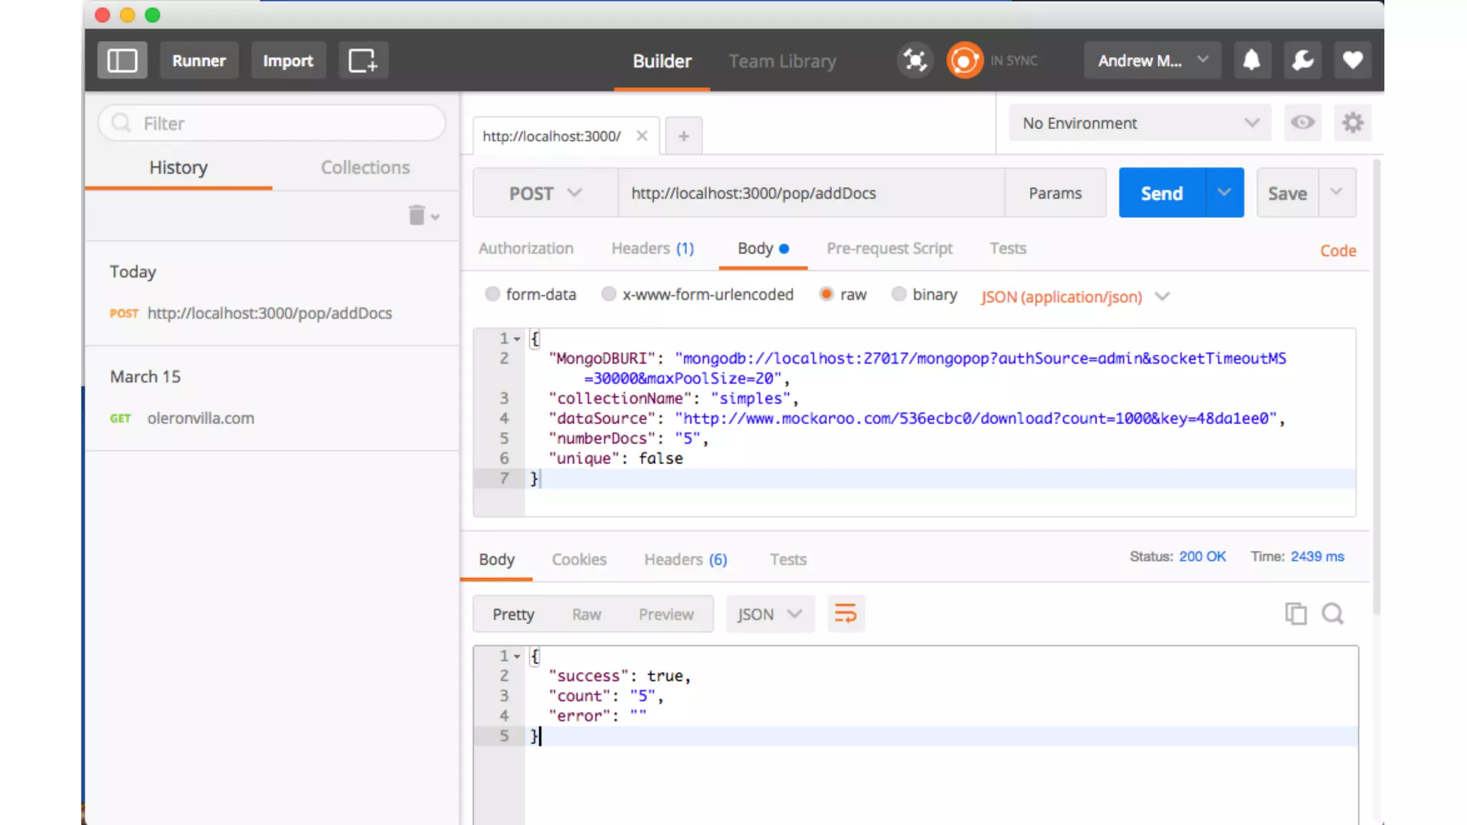Expand the No Environment selector

click(x=1139, y=123)
